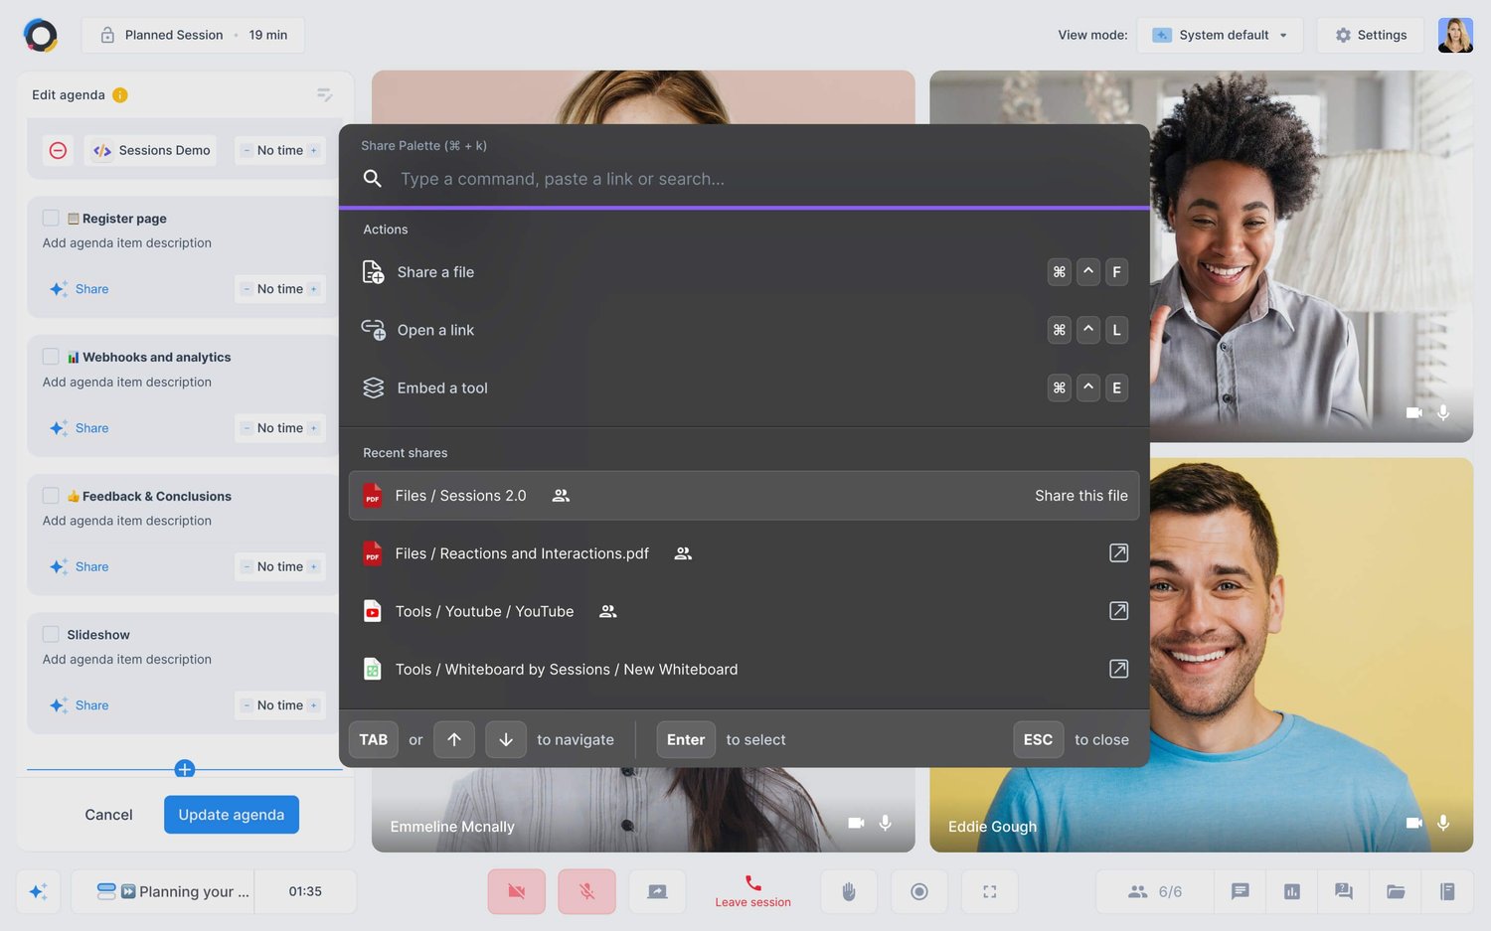
Task: Click Emmeline Mcnally's camera icon
Action: coord(856,823)
